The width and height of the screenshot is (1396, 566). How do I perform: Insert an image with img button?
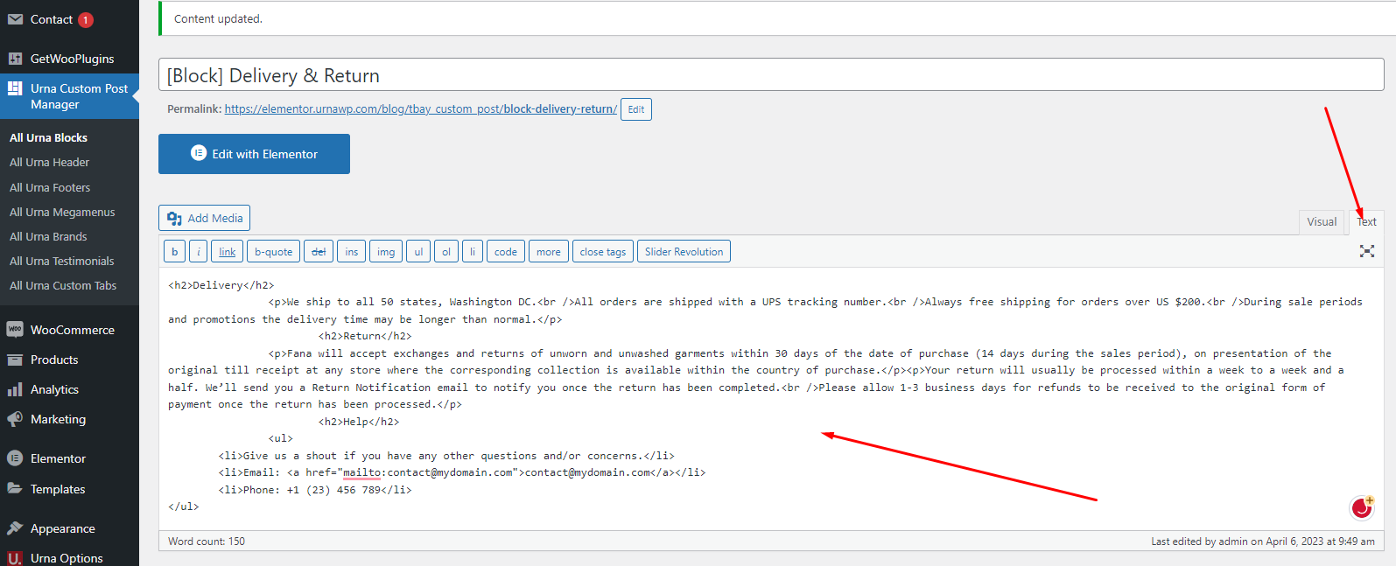[x=386, y=252]
